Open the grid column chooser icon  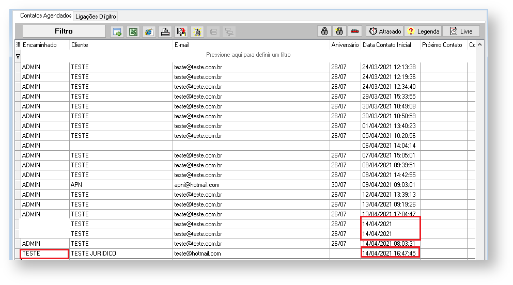pyautogui.click(x=18, y=45)
